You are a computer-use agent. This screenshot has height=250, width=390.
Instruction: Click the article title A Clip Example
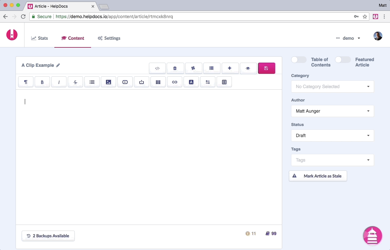(38, 65)
